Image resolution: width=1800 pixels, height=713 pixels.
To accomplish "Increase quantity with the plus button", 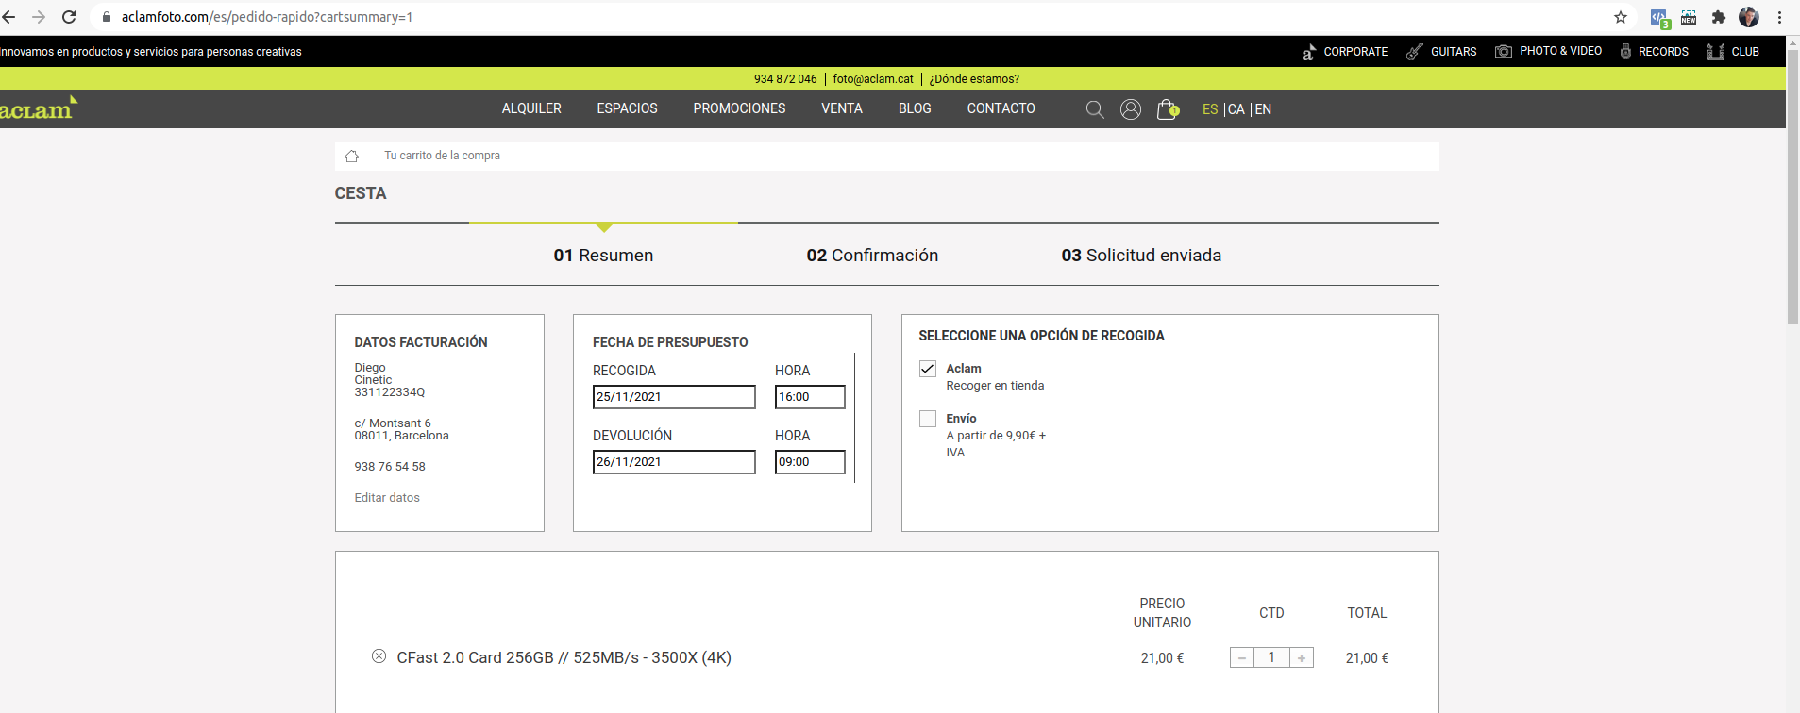I will 1302,658.
